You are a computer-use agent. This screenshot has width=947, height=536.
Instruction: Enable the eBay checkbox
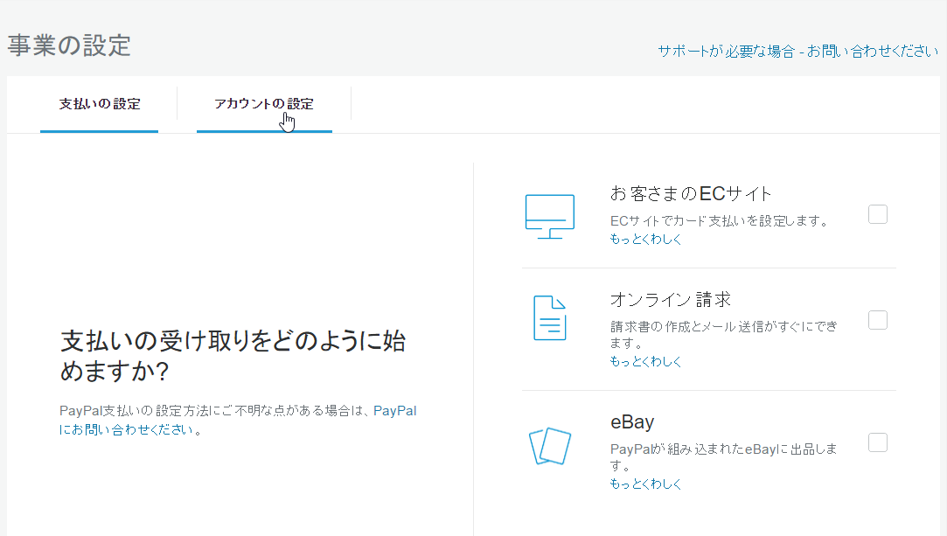coord(878,442)
